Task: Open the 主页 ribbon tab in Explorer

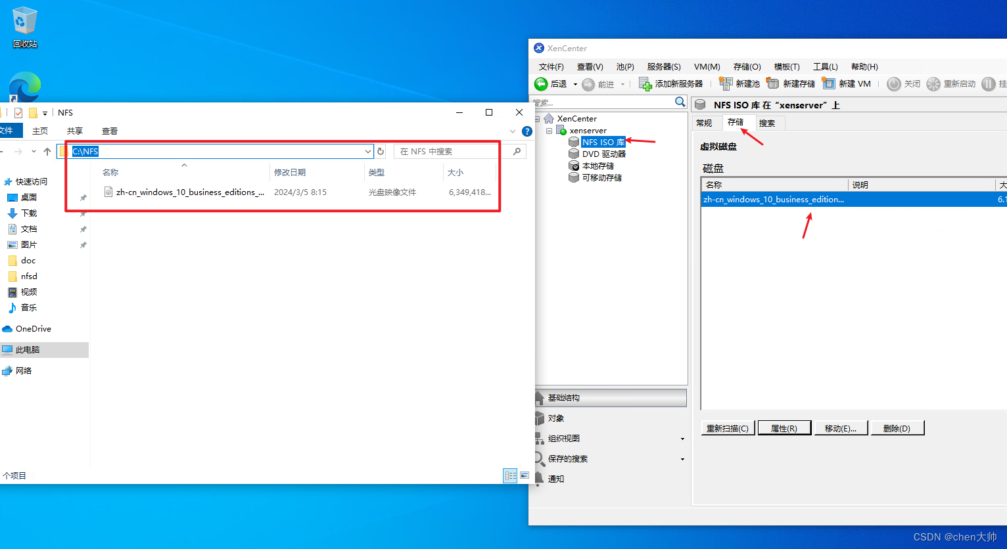Action: [x=40, y=131]
